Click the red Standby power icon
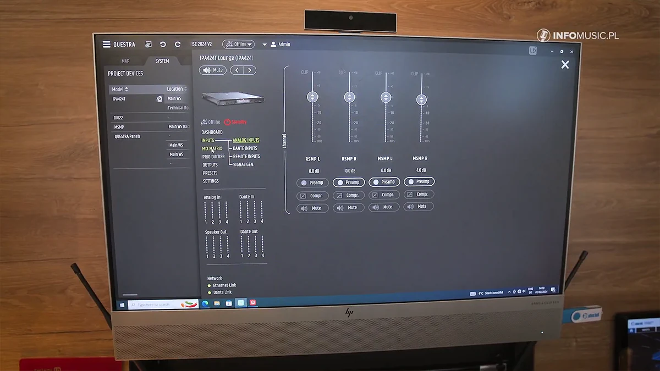This screenshot has height=371, width=660. tap(227, 122)
